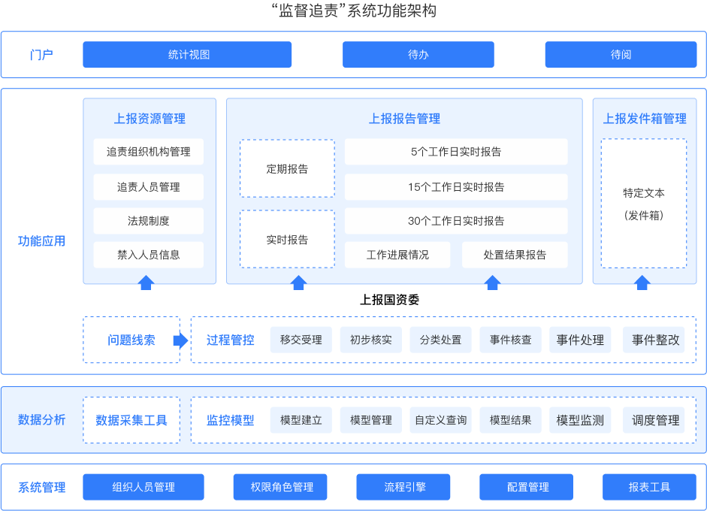The image size is (707, 511).
Task: Click the "监督追责"系统功能架构 title
Action: [354, 11]
